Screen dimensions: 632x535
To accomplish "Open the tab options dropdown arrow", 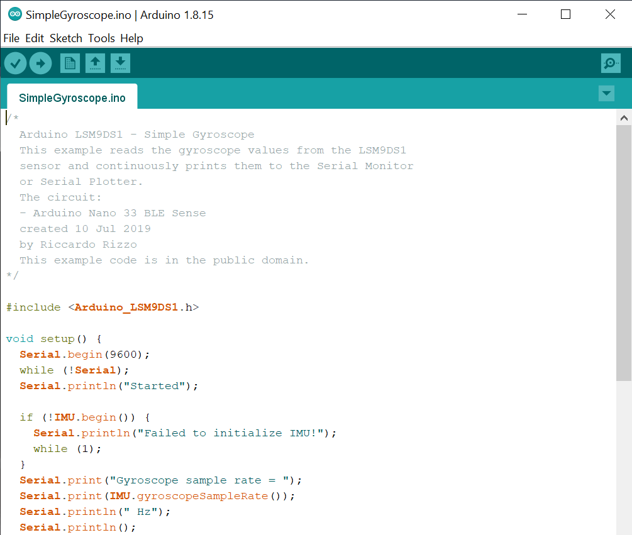I will click(606, 94).
